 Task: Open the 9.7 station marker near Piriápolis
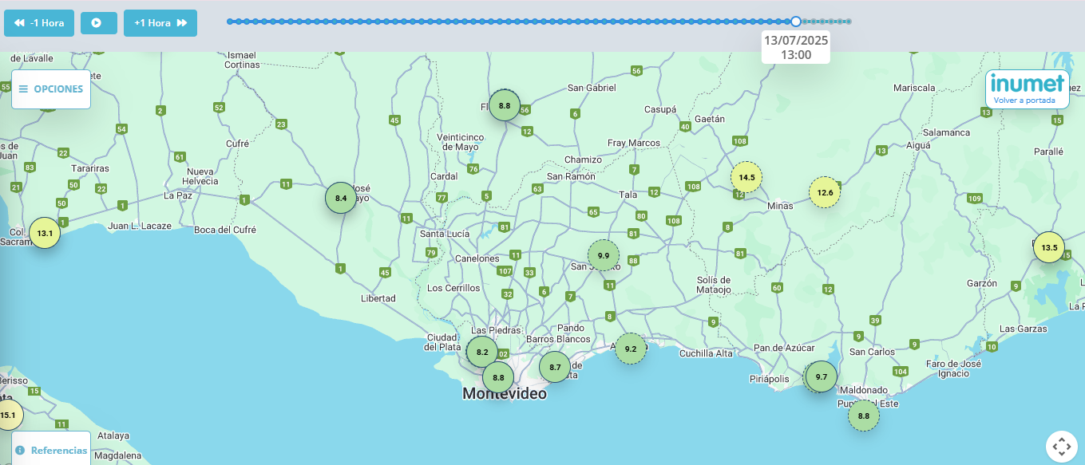pos(821,376)
